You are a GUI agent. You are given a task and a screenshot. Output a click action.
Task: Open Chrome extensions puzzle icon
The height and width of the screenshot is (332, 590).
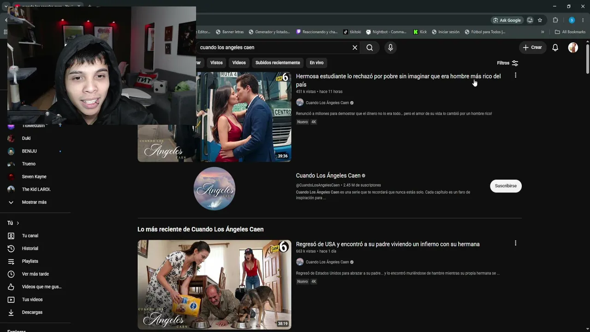click(x=555, y=20)
